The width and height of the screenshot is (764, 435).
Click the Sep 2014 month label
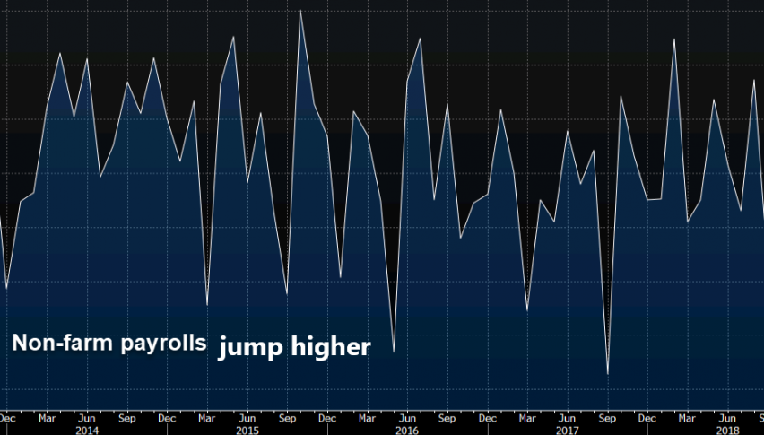(126, 417)
